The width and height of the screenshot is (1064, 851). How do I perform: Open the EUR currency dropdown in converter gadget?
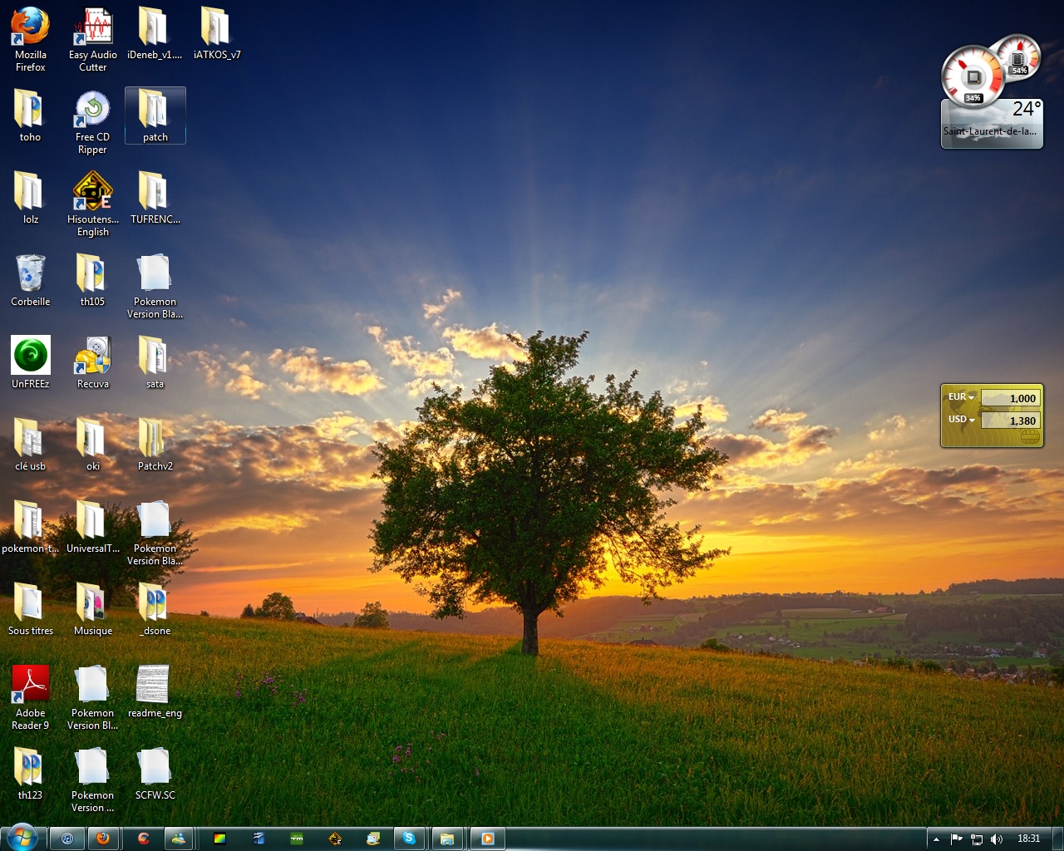[x=961, y=397]
